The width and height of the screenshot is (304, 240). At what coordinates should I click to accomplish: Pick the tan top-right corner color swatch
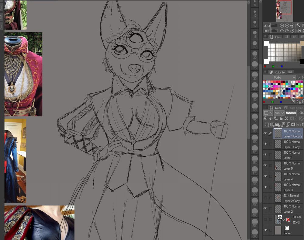tap(302, 43)
